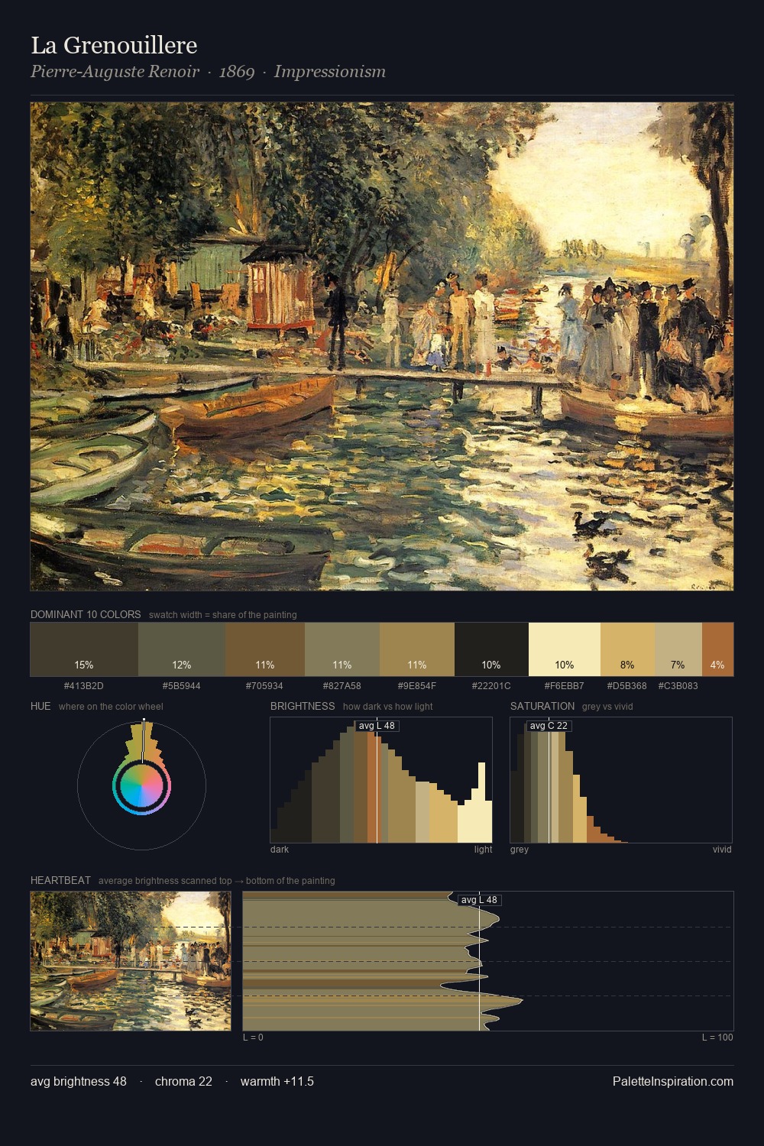The height and width of the screenshot is (1146, 764).
Task: Click the '#C3B083' hex code label
Action: click(678, 686)
